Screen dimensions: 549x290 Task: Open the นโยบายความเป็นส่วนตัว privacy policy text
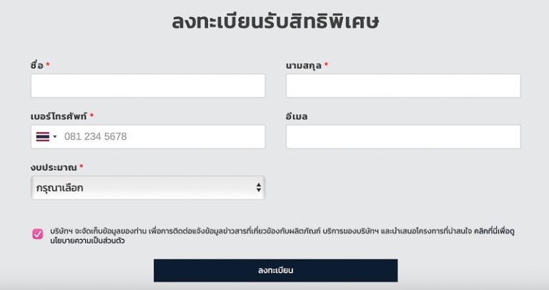(x=87, y=241)
